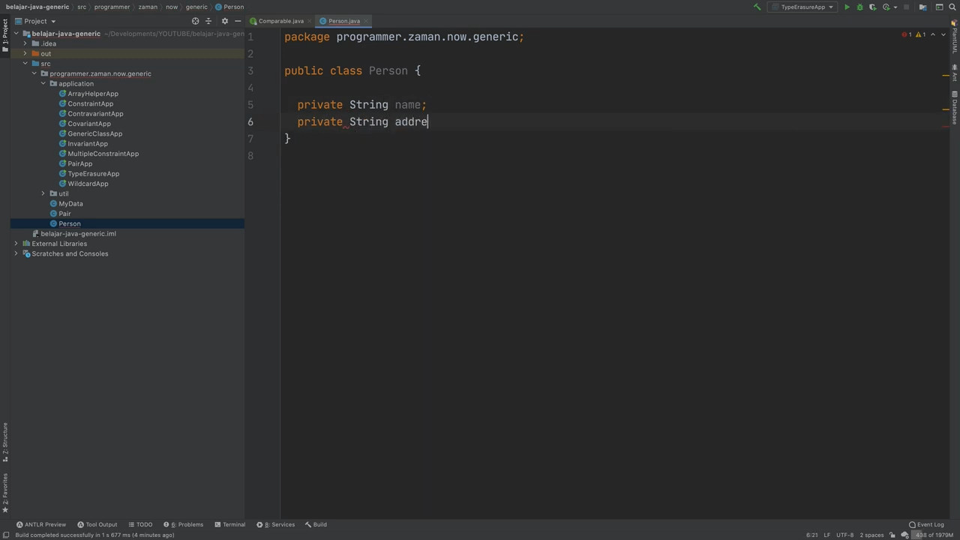
Task: Toggle the Favorites side tool window
Action: point(4,493)
